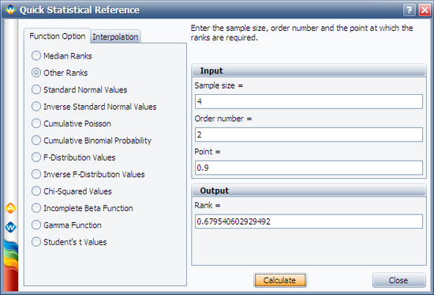Select the Standard Normal Values radio button

tap(79, 89)
